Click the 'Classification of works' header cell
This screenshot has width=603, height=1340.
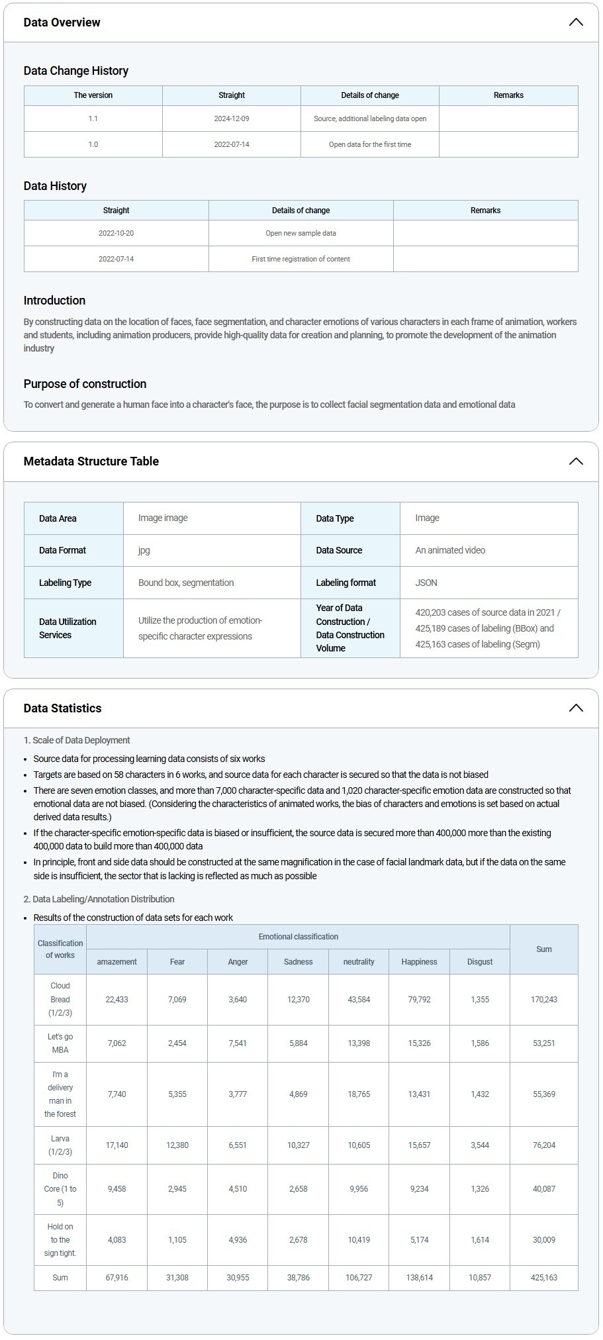pyautogui.click(x=60, y=949)
